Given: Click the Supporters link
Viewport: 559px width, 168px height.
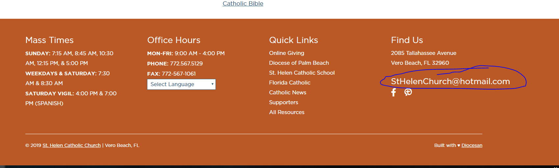Looking at the screenshot, I should [x=284, y=102].
